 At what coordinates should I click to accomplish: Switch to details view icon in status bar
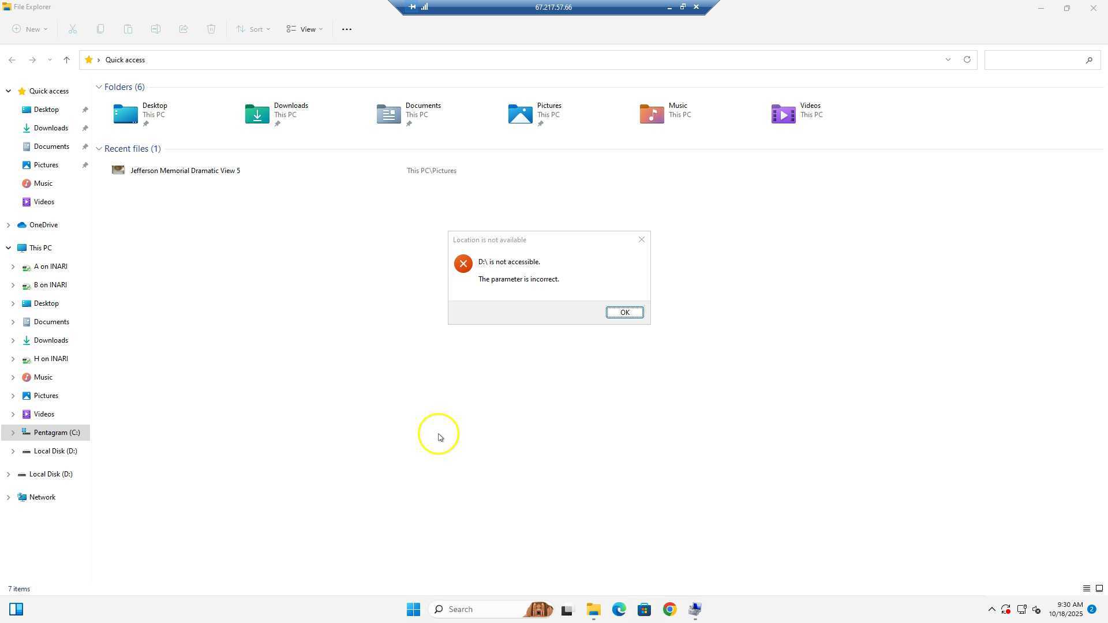tap(1086, 588)
